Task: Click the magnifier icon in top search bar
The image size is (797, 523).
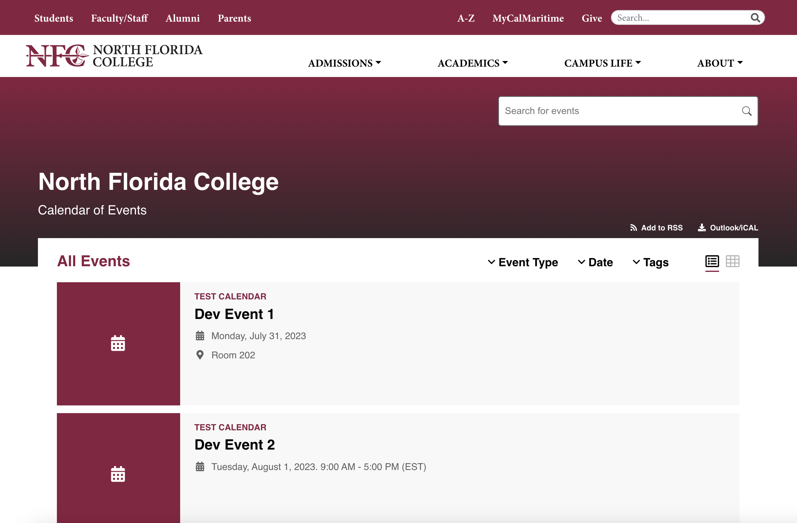Action: click(755, 18)
